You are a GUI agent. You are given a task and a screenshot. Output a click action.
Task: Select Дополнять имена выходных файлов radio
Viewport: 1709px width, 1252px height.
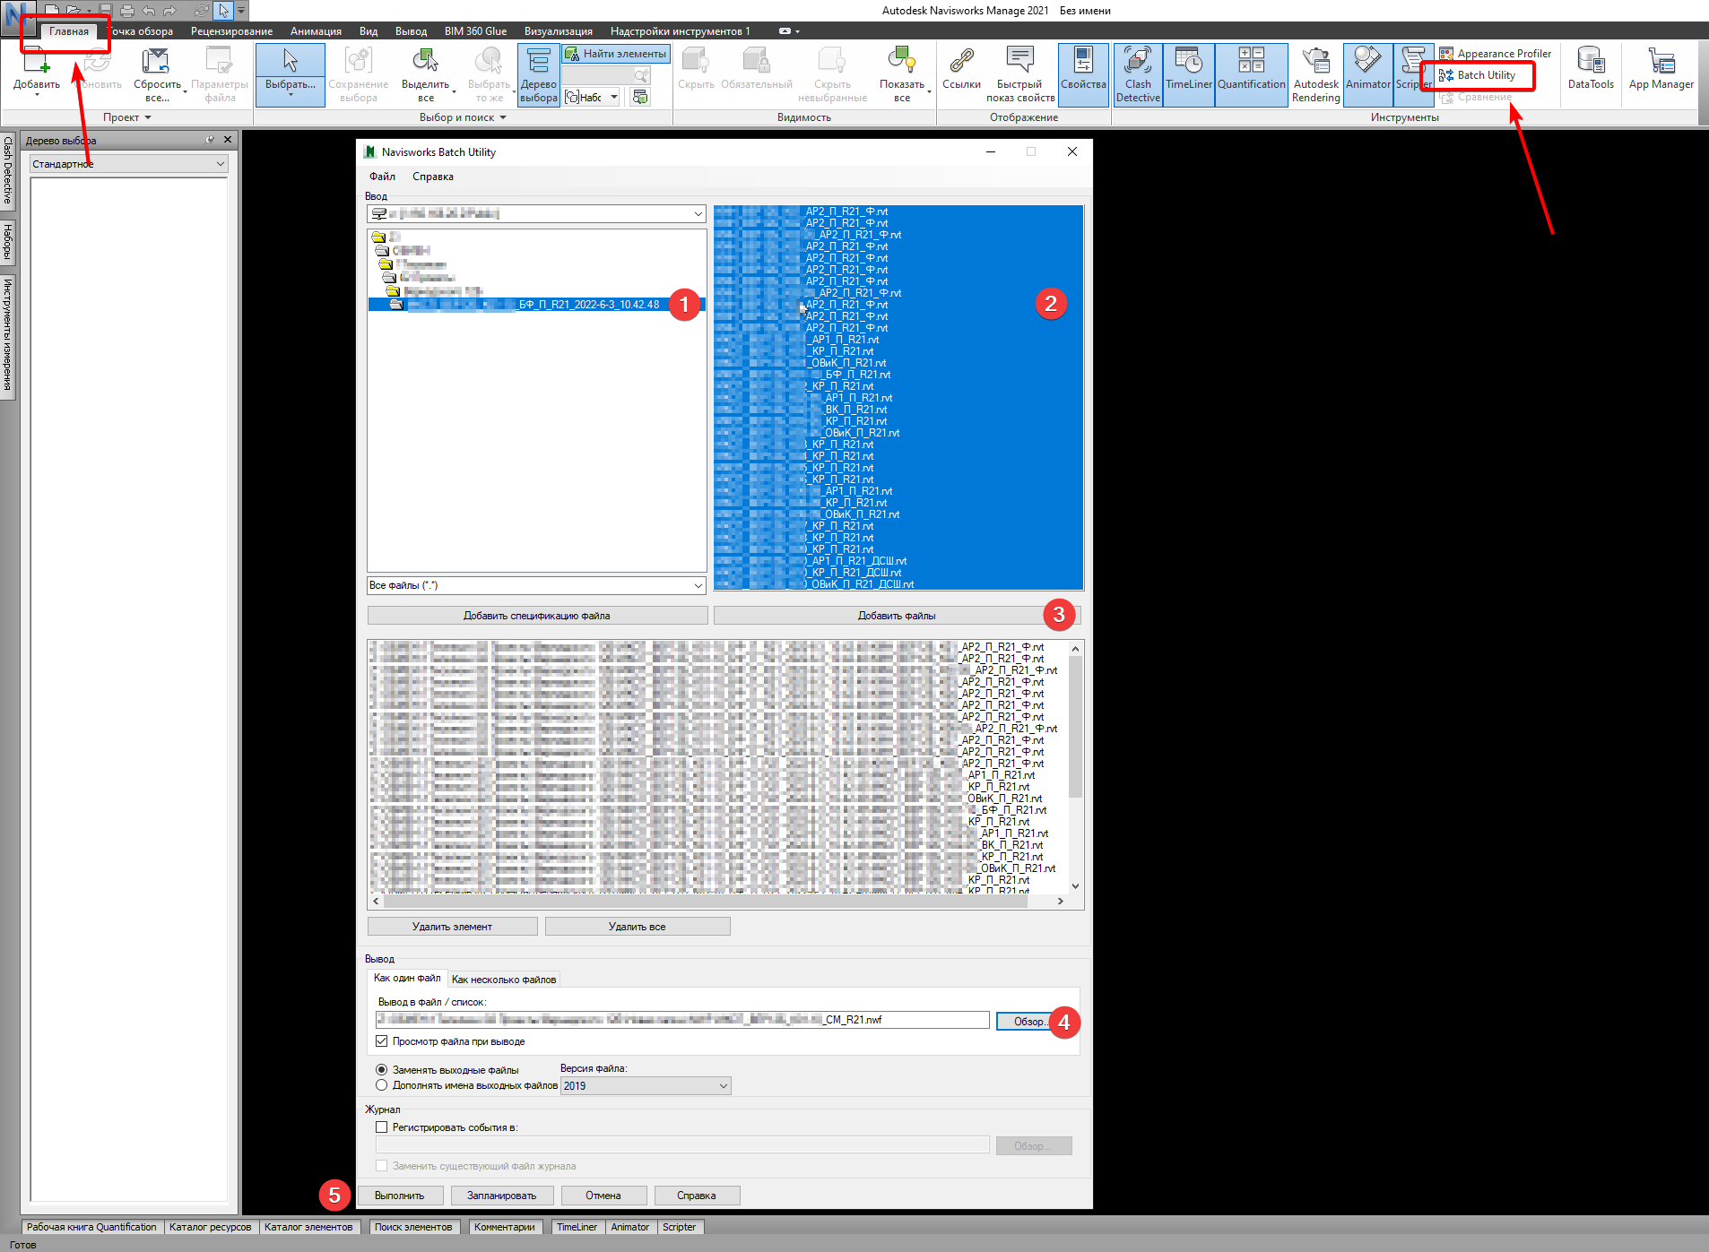(x=382, y=1085)
